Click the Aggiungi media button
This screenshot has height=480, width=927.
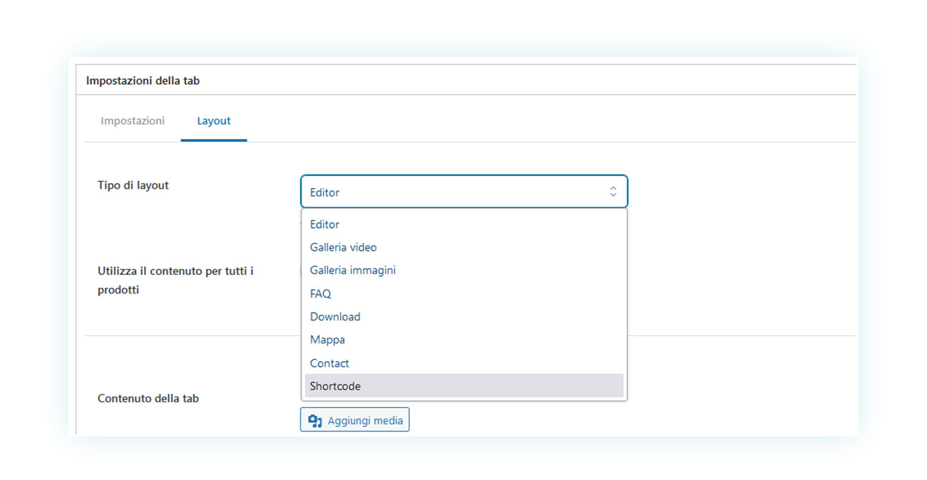(355, 420)
